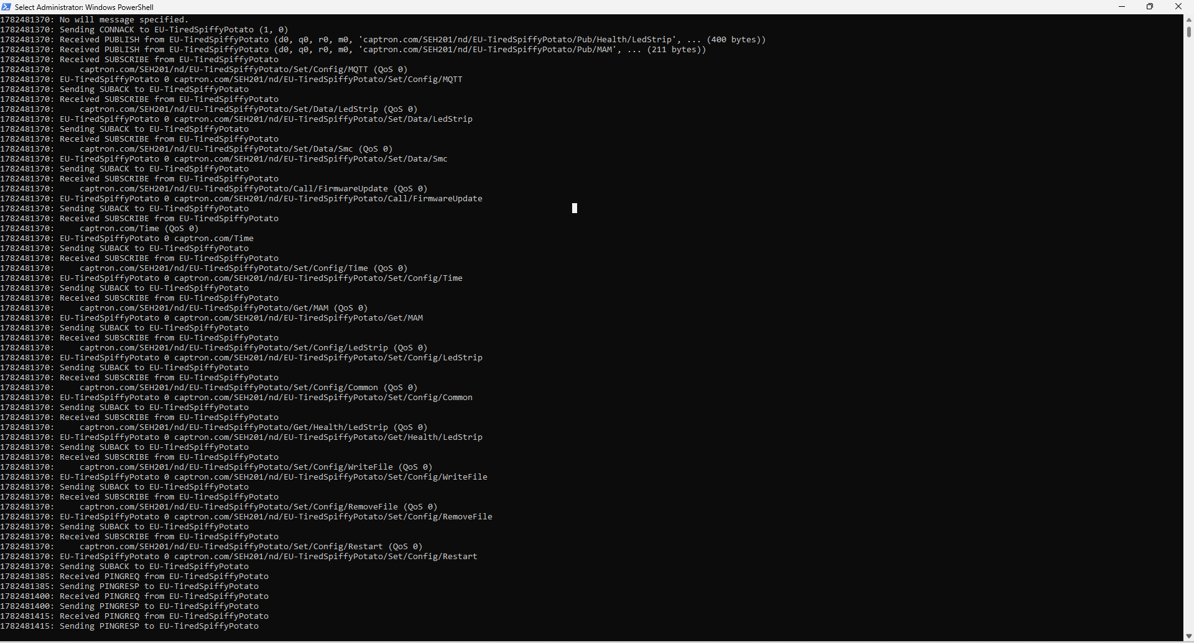Click the indented 'Get/Health/LedStrip (QoS 0)' line

point(214,427)
